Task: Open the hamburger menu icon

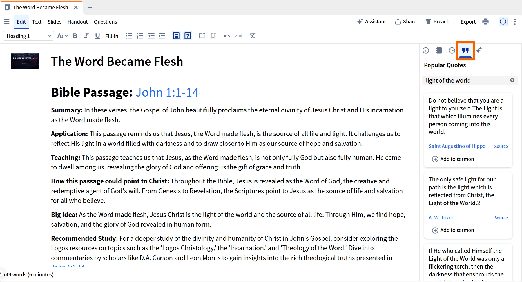Action: pyautogui.click(x=7, y=22)
